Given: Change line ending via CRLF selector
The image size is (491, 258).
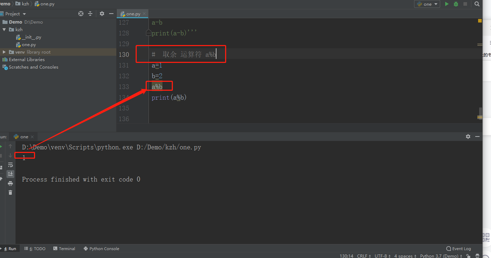Looking at the screenshot, I should tap(362, 256).
